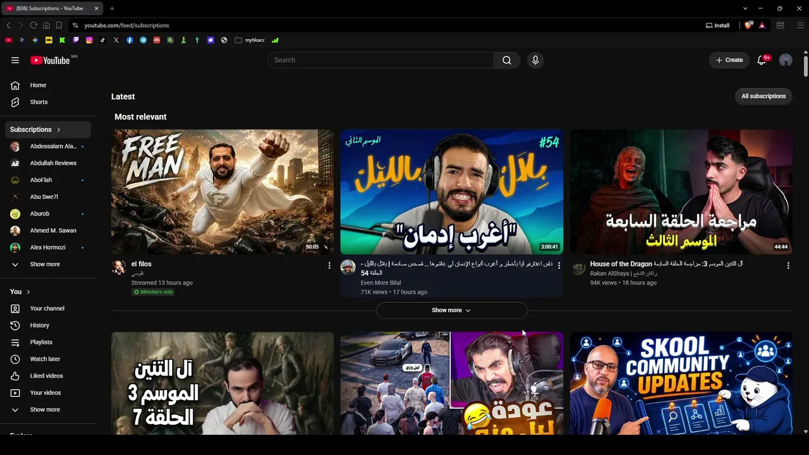Play the FREE MAN video thumbnail

tap(222, 192)
